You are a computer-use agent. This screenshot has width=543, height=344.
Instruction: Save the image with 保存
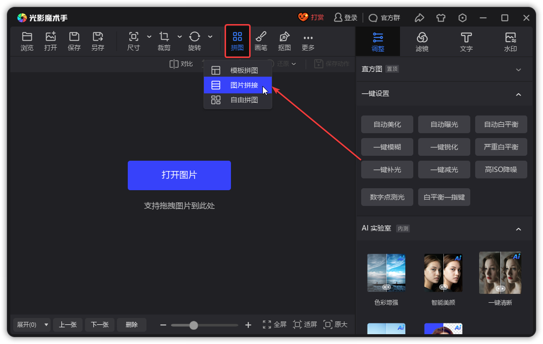tap(74, 41)
